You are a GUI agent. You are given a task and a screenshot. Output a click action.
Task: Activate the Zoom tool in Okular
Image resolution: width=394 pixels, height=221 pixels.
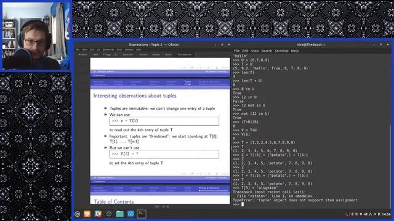(168, 55)
